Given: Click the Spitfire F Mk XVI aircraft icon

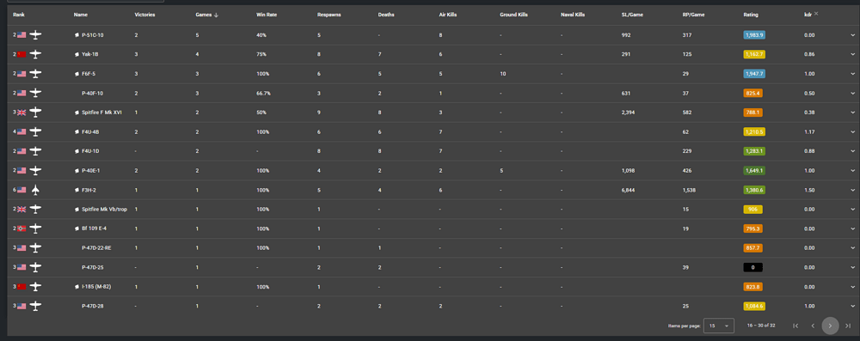Looking at the screenshot, I should (x=35, y=113).
